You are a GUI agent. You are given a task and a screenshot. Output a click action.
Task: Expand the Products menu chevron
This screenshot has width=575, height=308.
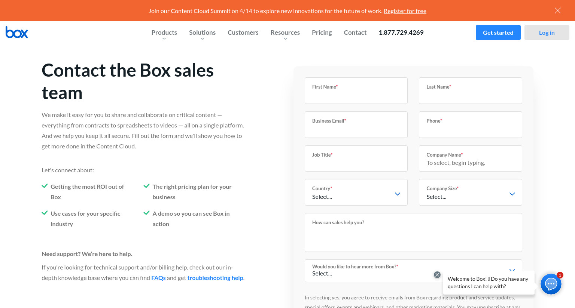tap(164, 39)
